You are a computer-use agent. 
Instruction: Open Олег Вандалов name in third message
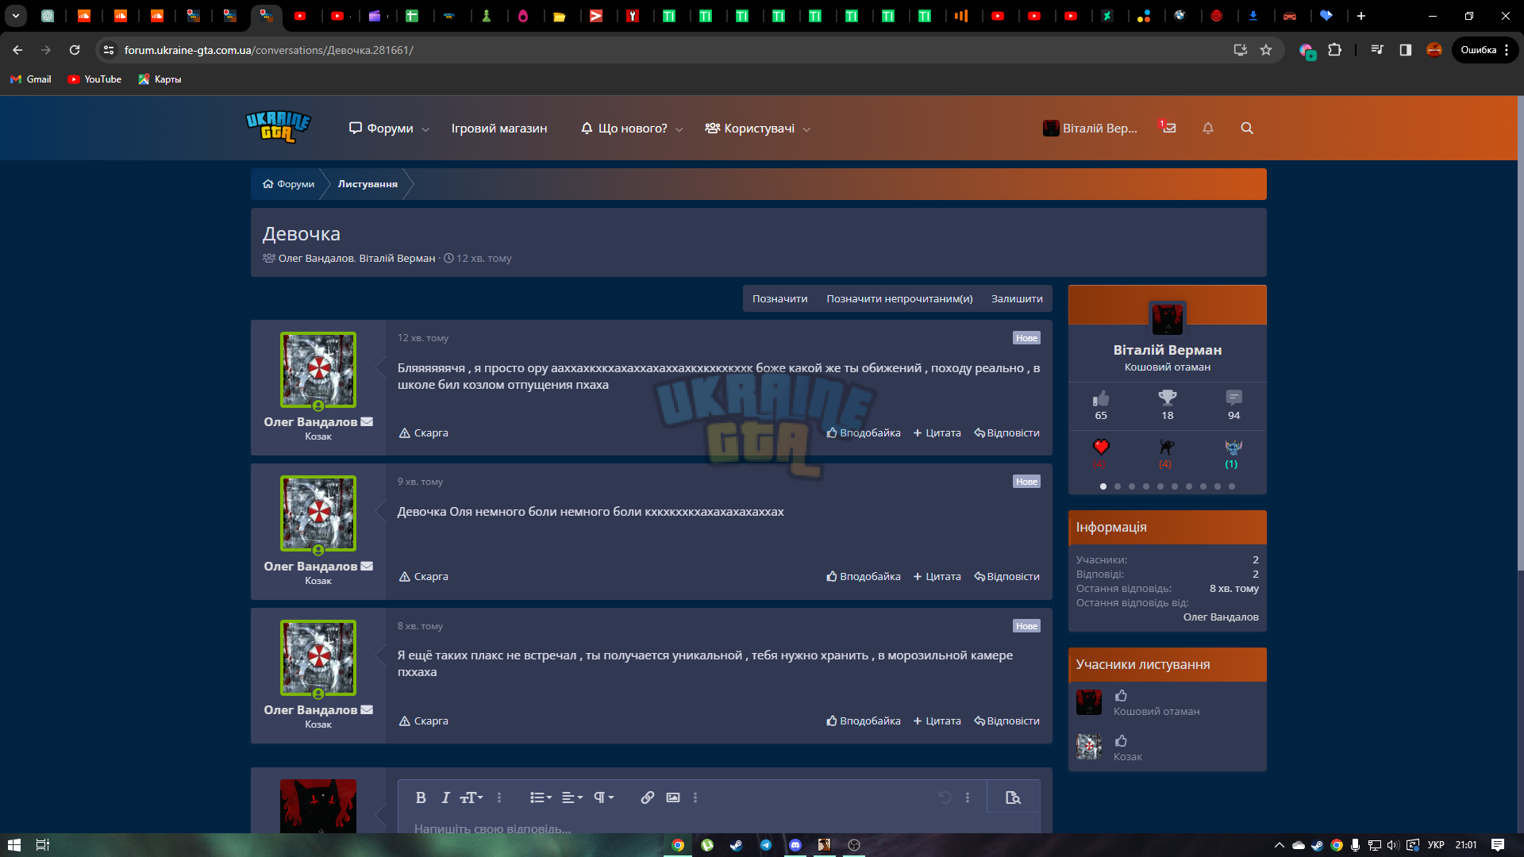(x=310, y=710)
